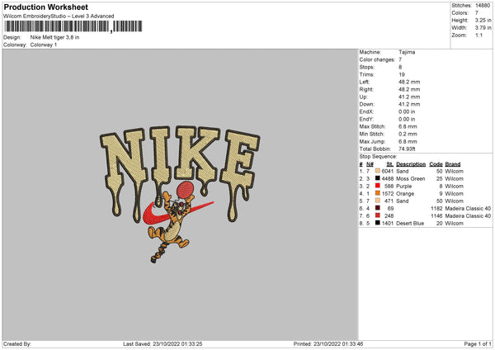
Task: Click the red swatch for 588 Purple
Action: [378, 186]
